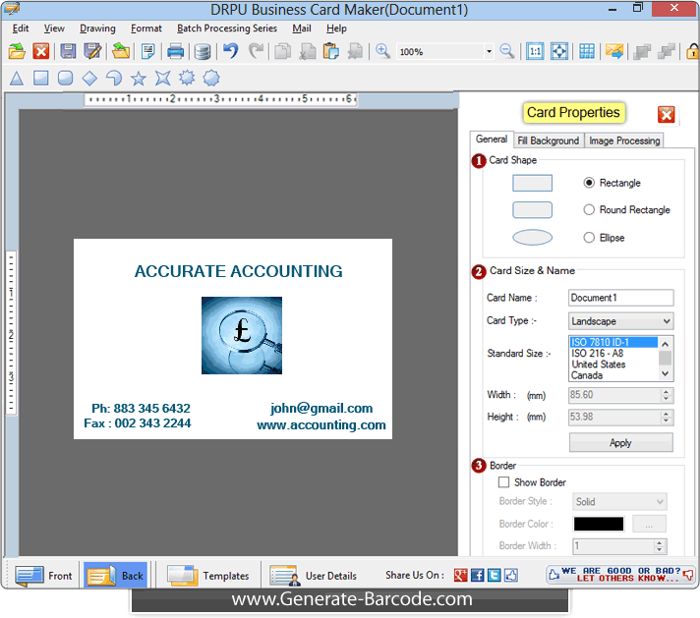700x618 pixels.
Task: Select the triangle shape tool
Action: click(17, 79)
